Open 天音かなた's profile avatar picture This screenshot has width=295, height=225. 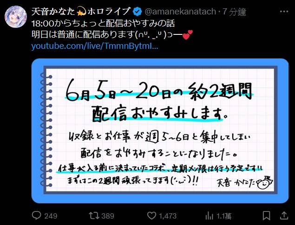click(x=16, y=17)
